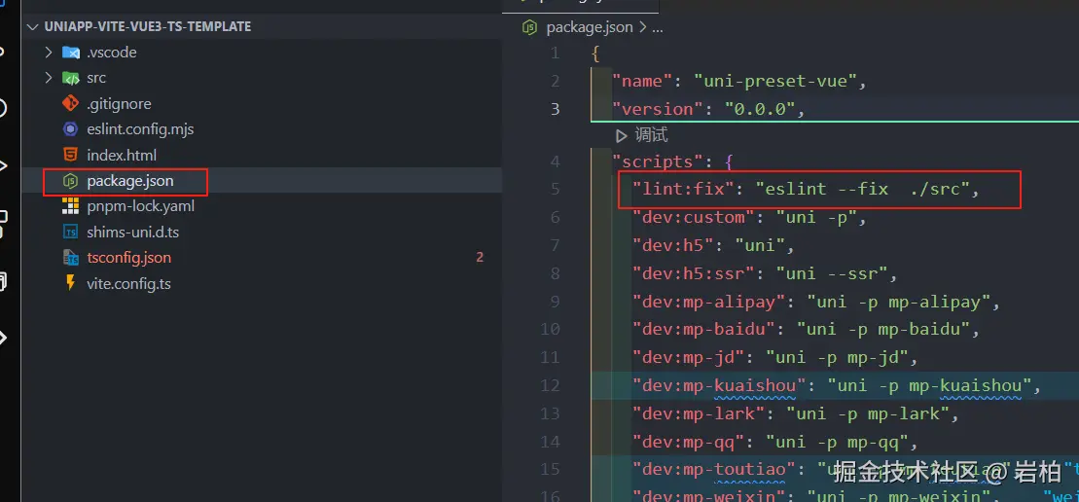Image resolution: width=1079 pixels, height=502 pixels.
Task: Click the green src folder icon
Action: (x=70, y=78)
